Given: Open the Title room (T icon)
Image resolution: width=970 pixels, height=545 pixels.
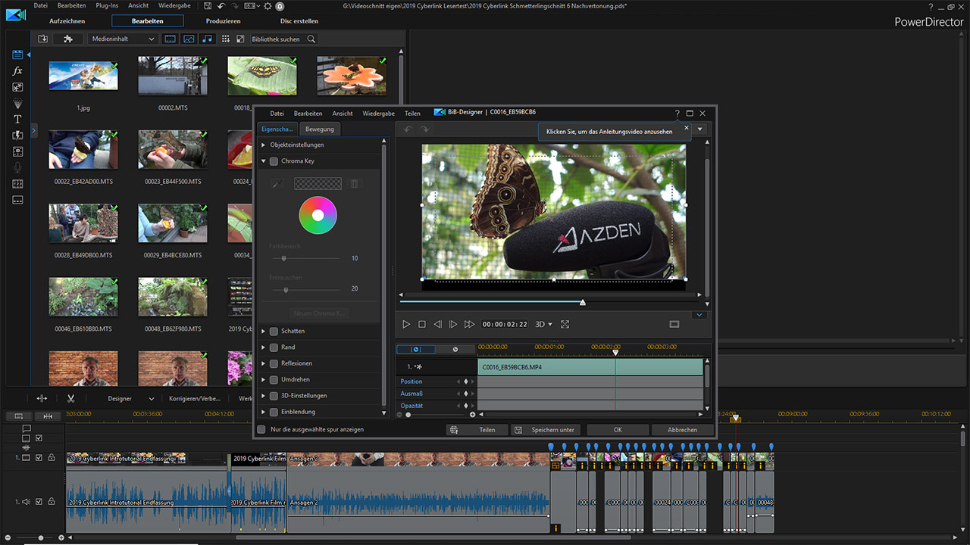Looking at the screenshot, I should 17,120.
